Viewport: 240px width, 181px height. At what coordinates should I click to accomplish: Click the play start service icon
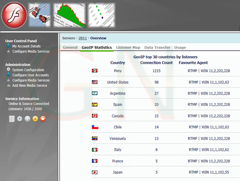point(28,119)
